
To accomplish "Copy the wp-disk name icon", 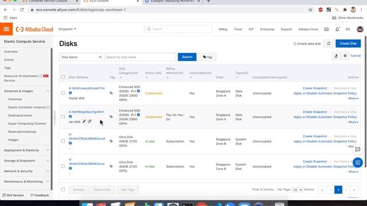I will 89,121.
